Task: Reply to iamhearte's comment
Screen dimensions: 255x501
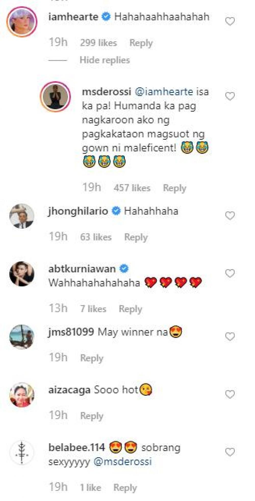Action: 141,43
